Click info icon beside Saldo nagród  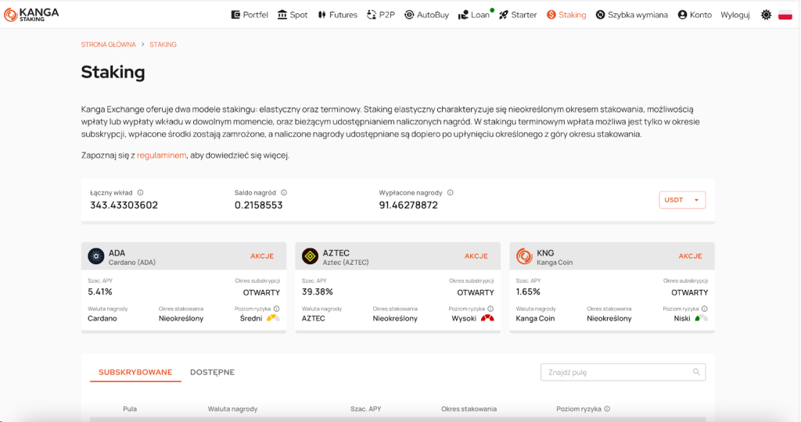click(x=284, y=192)
